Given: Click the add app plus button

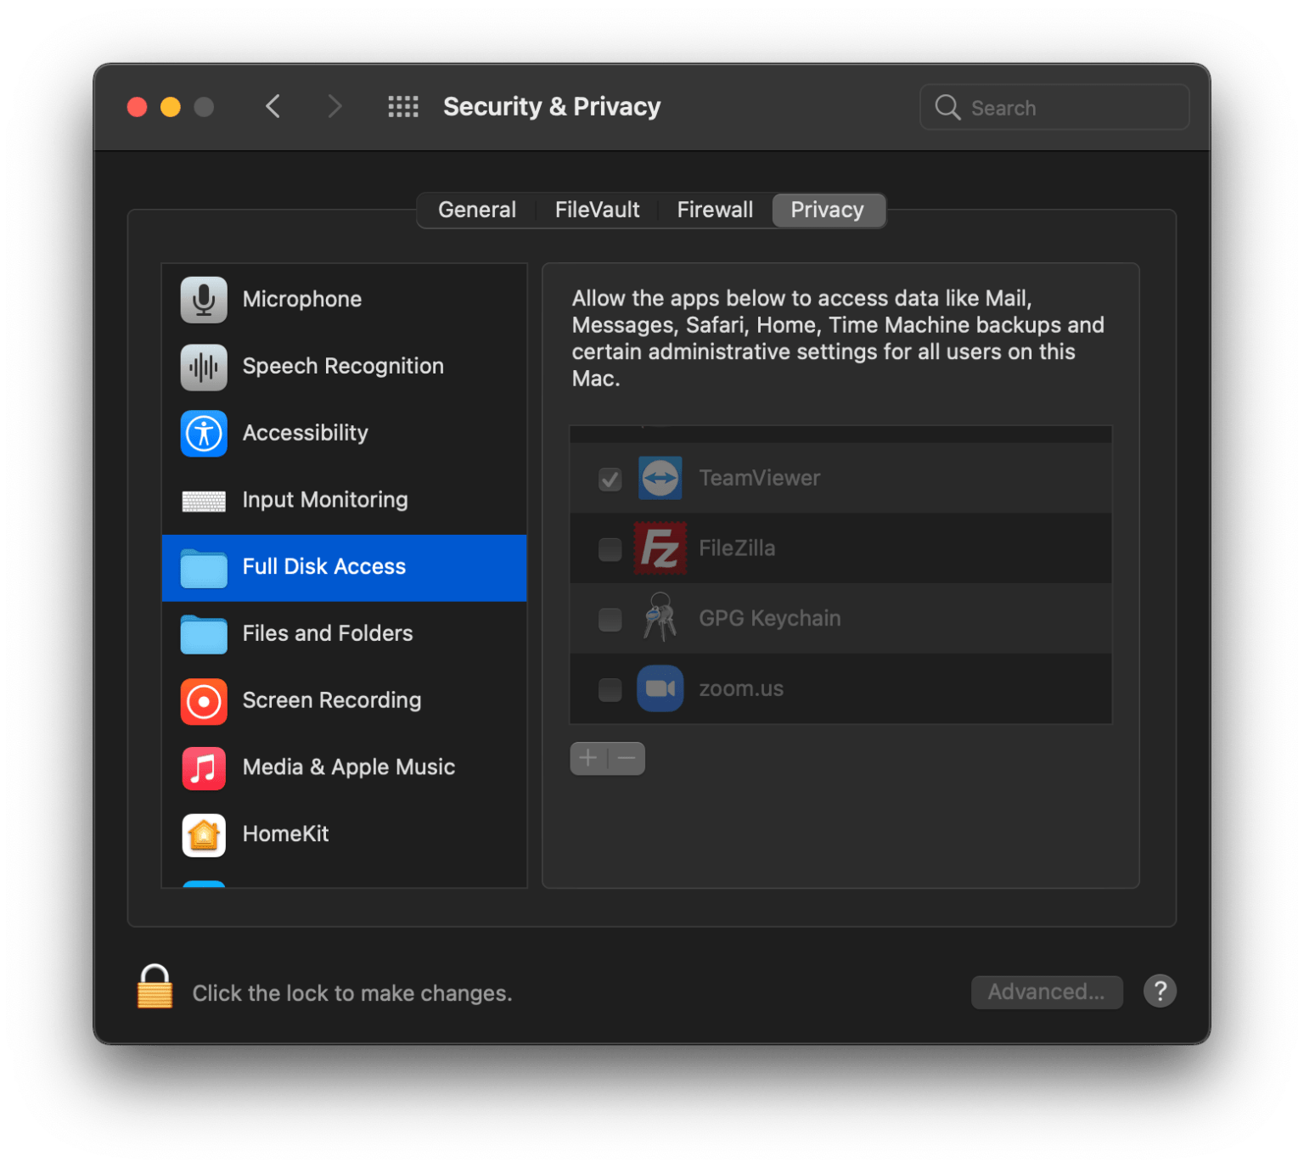Looking at the screenshot, I should pos(587,758).
